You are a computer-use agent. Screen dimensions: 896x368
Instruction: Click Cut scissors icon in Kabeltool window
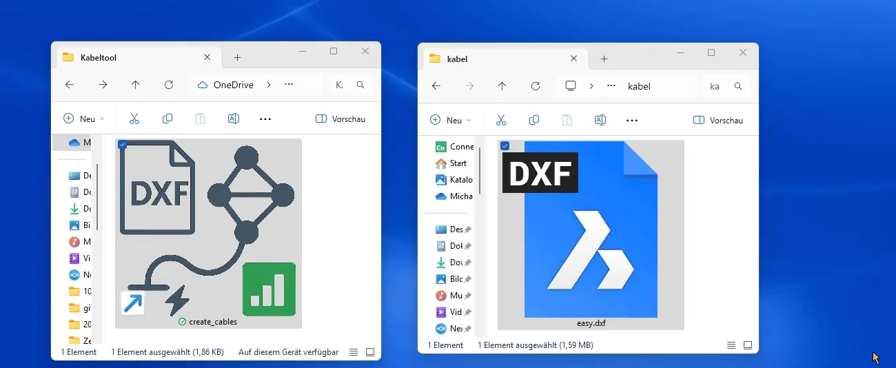(134, 119)
